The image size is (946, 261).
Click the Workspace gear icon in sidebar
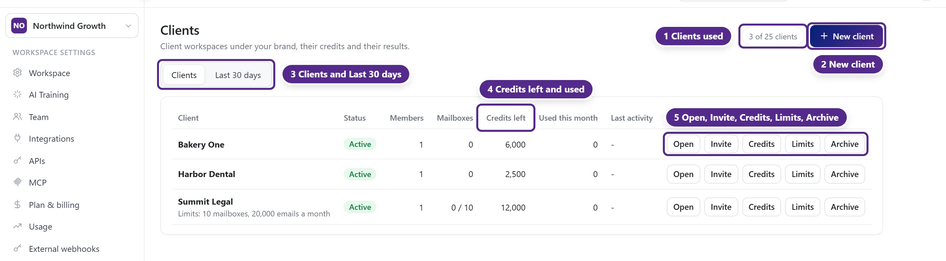click(17, 72)
